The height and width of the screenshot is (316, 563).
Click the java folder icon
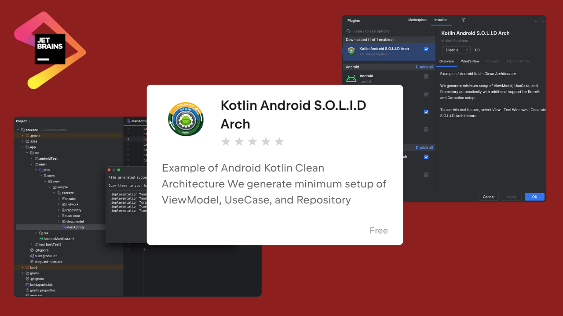click(x=40, y=170)
